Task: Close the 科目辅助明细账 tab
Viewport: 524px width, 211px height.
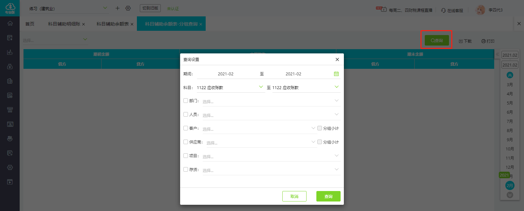Action: click(x=84, y=24)
